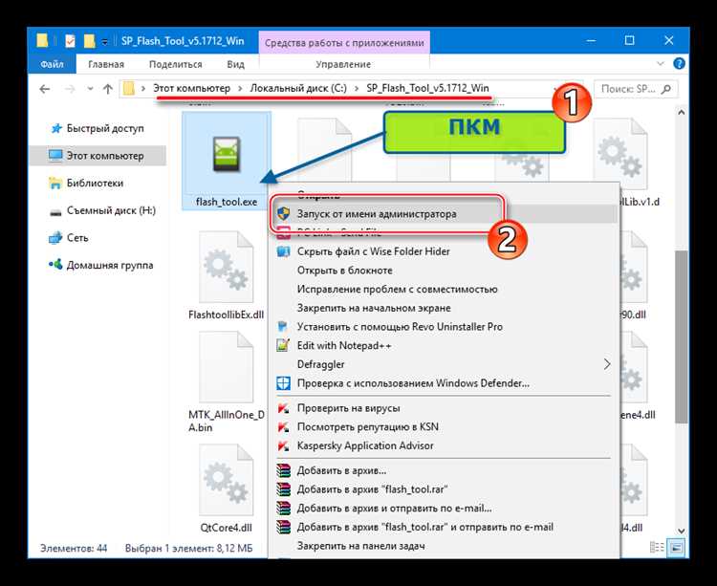Click the Wise Folder Hider icon
This screenshot has width=717, height=586.
click(x=283, y=251)
